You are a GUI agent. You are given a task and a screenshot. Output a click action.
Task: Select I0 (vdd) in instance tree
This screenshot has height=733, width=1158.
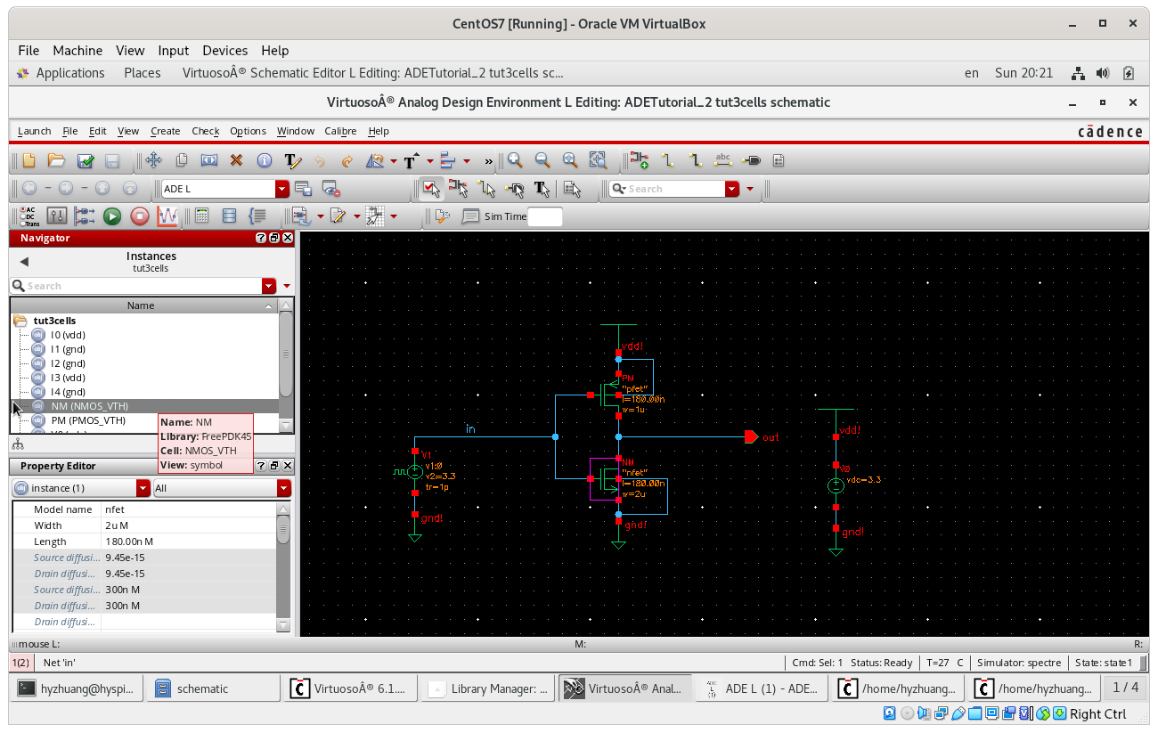click(x=68, y=335)
